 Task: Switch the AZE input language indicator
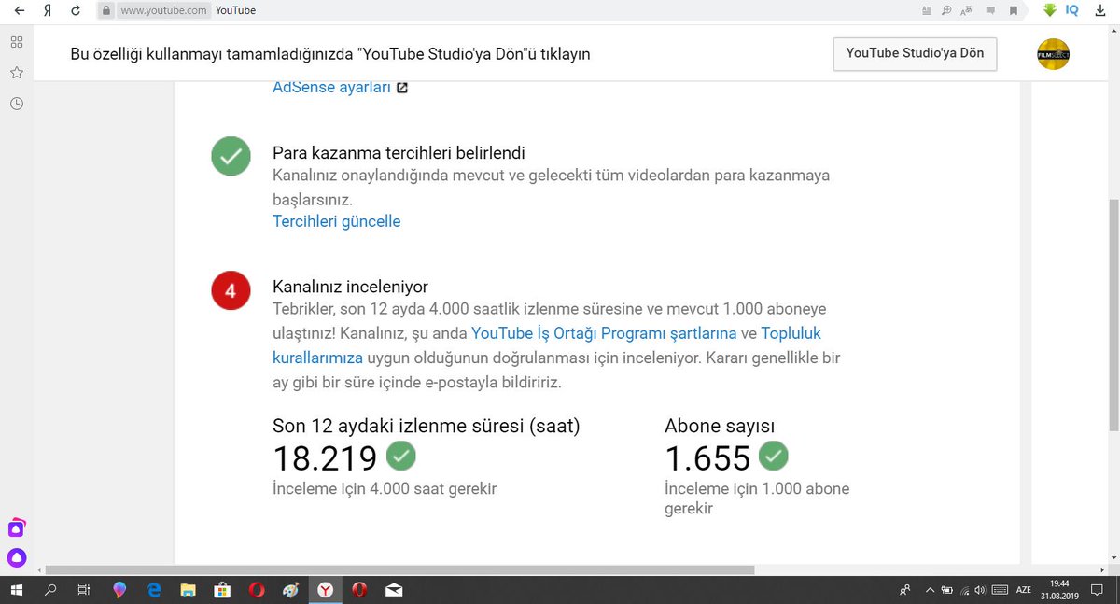(1024, 590)
